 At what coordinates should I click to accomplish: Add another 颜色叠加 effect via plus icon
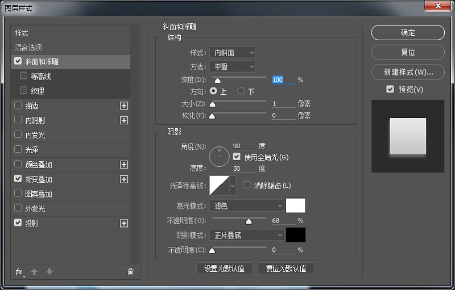[x=124, y=165]
